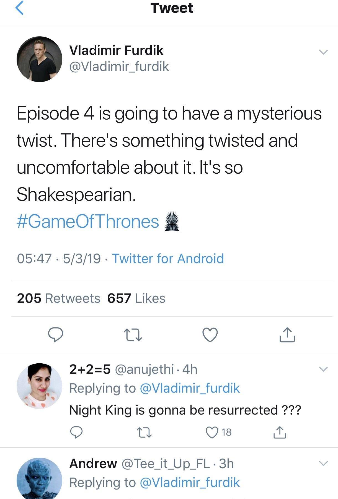Reply to Vladimir Furdik's tweet
The image size is (338, 499).
[x=55, y=335]
